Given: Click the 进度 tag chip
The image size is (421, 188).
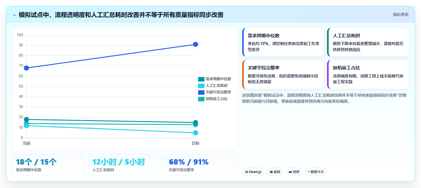Looking at the screenshot, I should tap(294, 172).
